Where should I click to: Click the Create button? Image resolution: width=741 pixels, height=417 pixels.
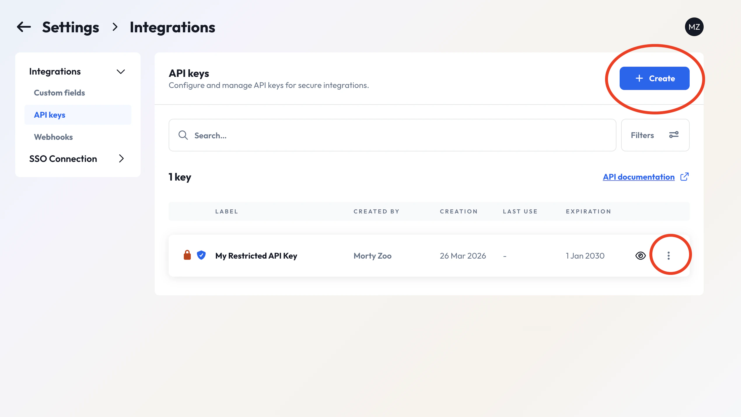(655, 78)
